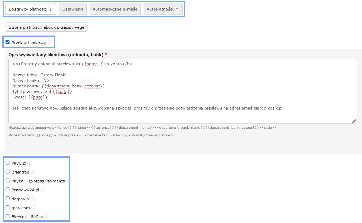Show help for Bitcoins - BitPay
This screenshot has height=223, width=362.
click(47, 217)
